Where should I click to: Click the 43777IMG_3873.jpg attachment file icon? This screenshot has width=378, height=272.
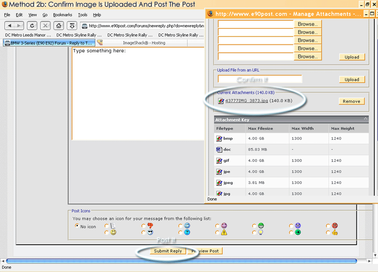221,101
